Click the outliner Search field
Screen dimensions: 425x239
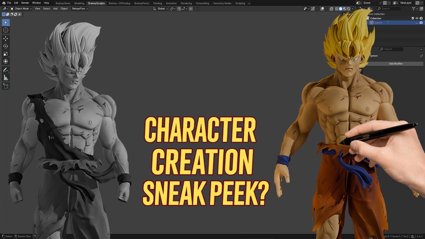coord(389,9)
